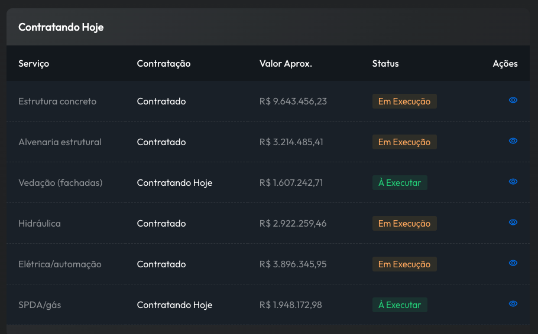
Task: View details of Alvenaria estrutural row
Action: tap(513, 141)
